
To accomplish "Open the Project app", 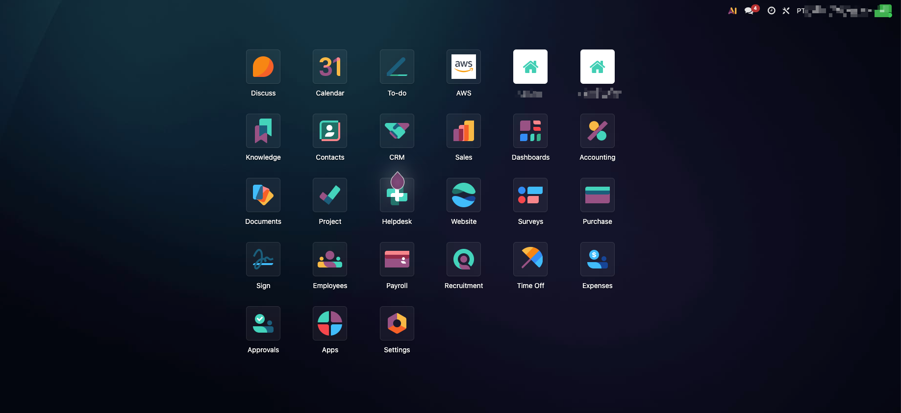I will pos(330,195).
